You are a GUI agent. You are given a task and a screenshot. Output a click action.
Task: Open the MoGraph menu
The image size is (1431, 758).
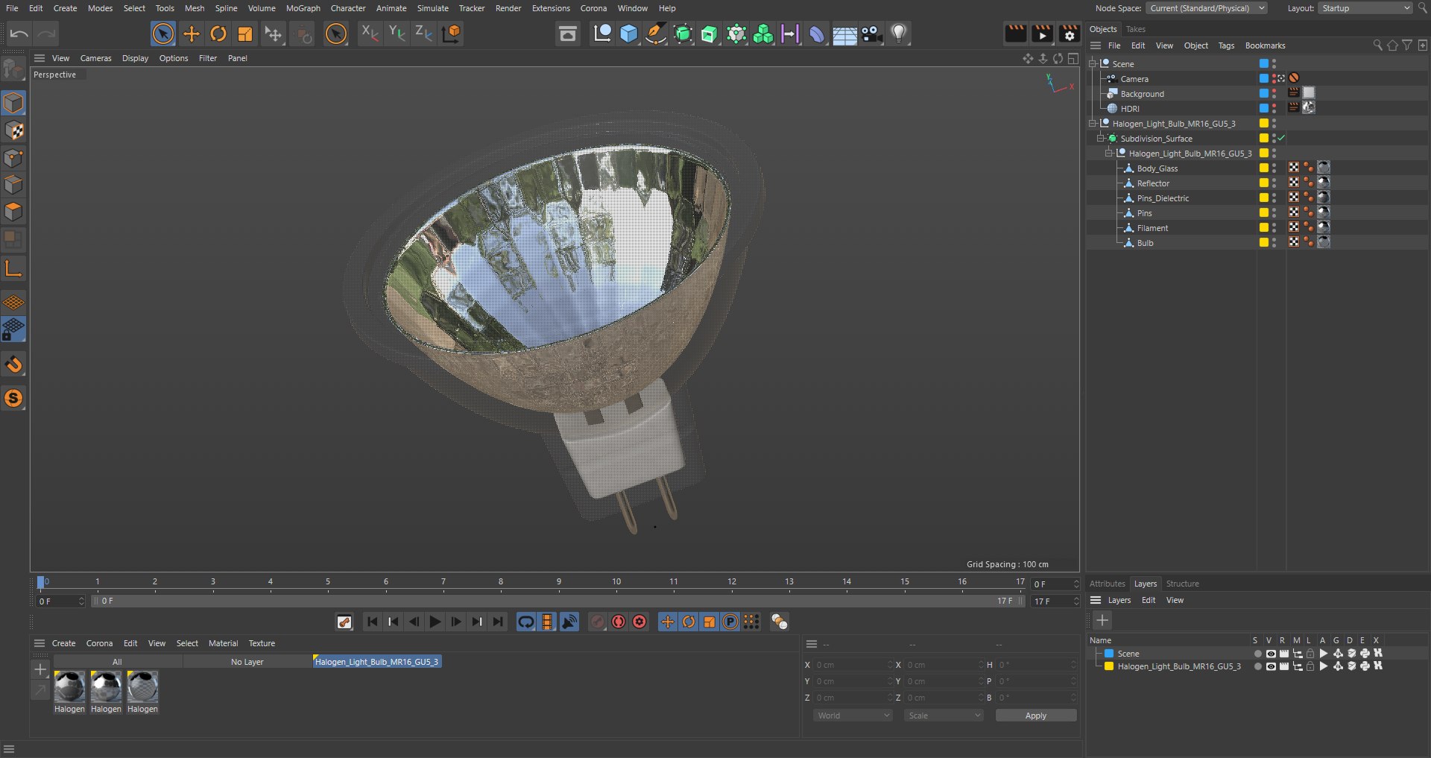click(303, 8)
